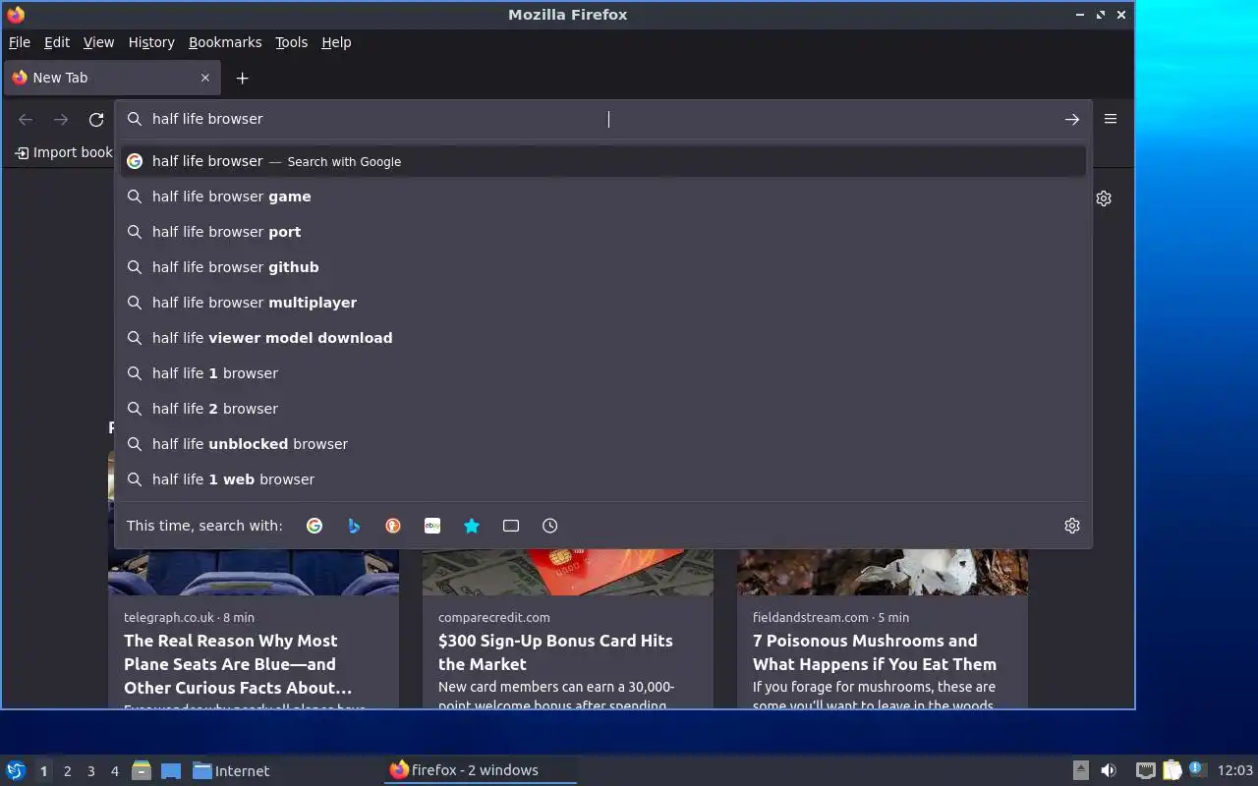Open the Help menu
This screenshot has width=1258, height=786.
coord(336,42)
